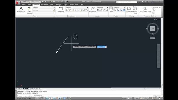Click the Extract Data icon in Tables panel
The width and height of the screenshot is (178, 100).
point(124,11)
